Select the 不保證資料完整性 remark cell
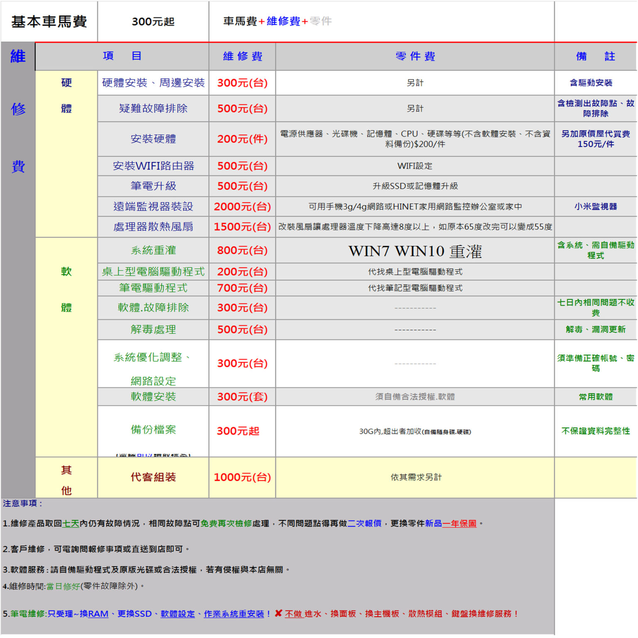 coord(595,431)
